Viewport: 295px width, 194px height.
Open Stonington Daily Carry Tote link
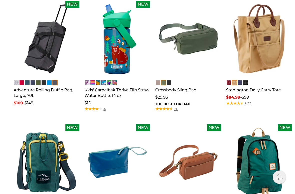(x=253, y=90)
